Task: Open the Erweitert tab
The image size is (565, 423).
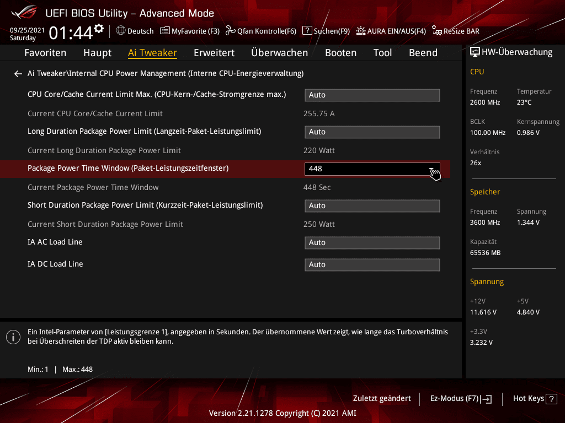Action: point(214,53)
